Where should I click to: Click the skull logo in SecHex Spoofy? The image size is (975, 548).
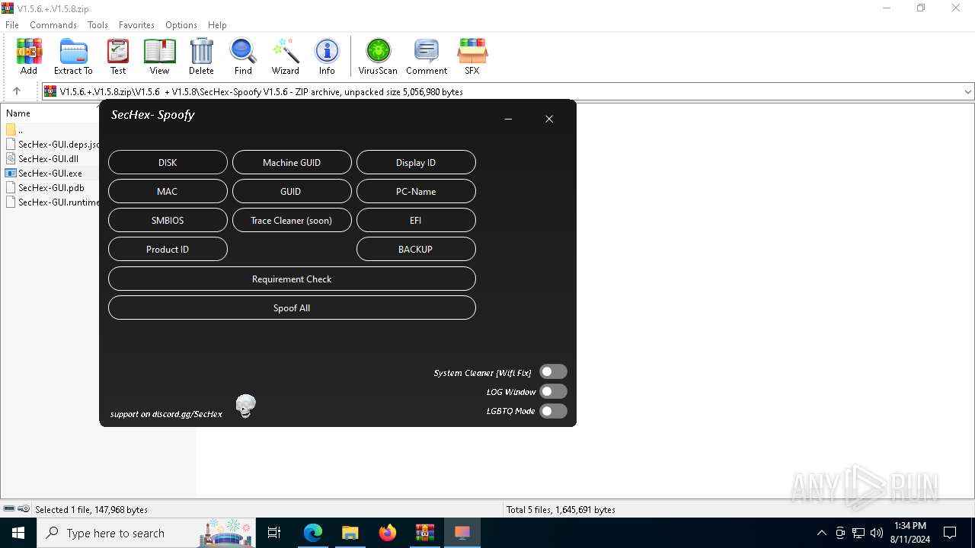(245, 406)
